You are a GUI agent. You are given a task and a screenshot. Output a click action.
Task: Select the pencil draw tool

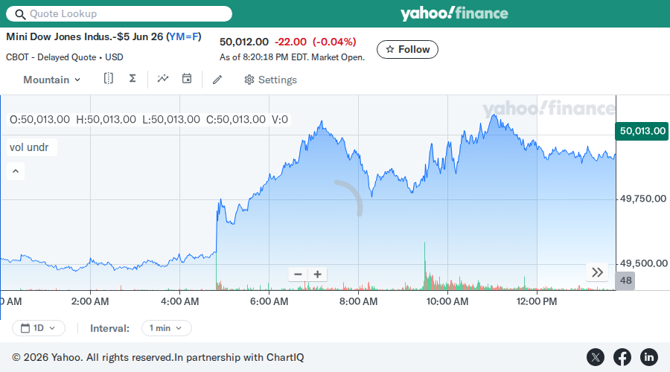pos(217,80)
